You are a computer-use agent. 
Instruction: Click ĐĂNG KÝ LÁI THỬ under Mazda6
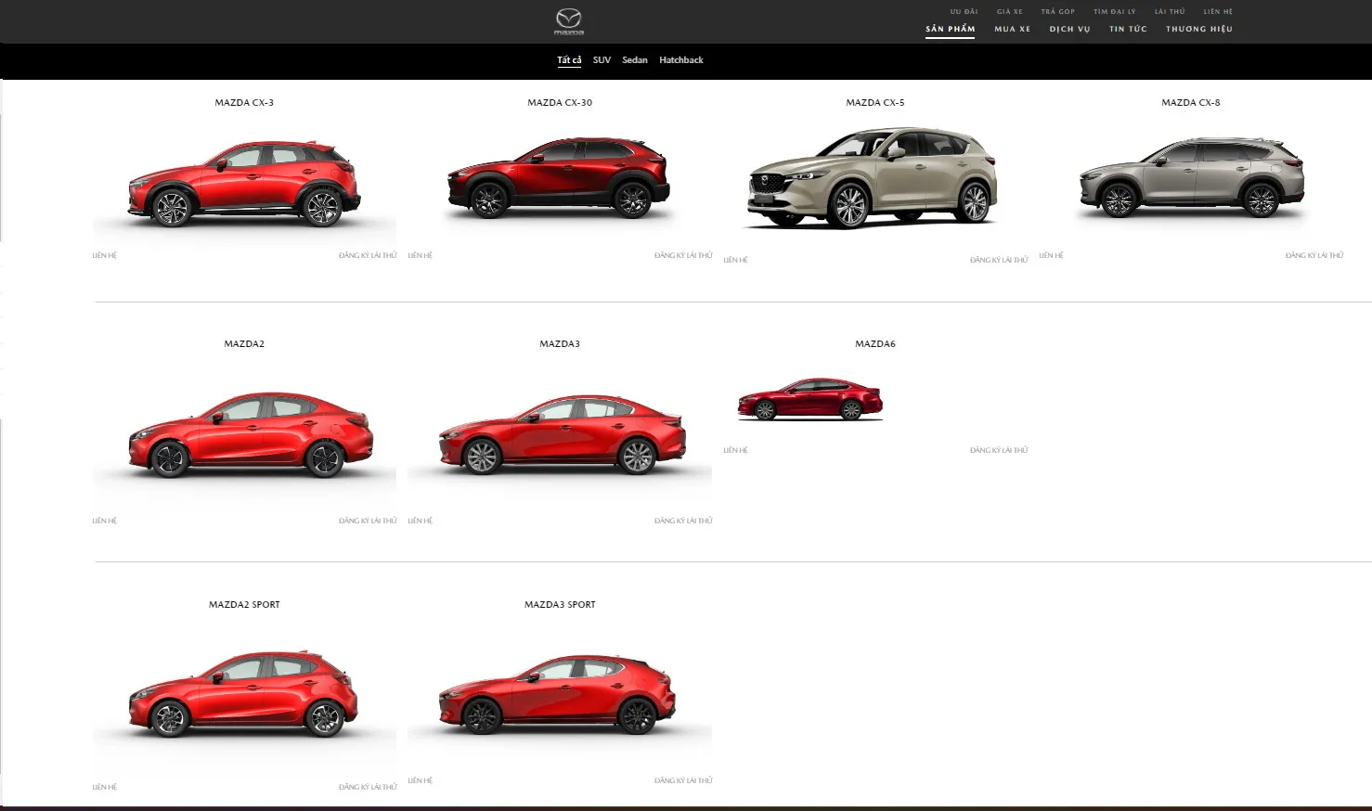pyautogui.click(x=999, y=450)
